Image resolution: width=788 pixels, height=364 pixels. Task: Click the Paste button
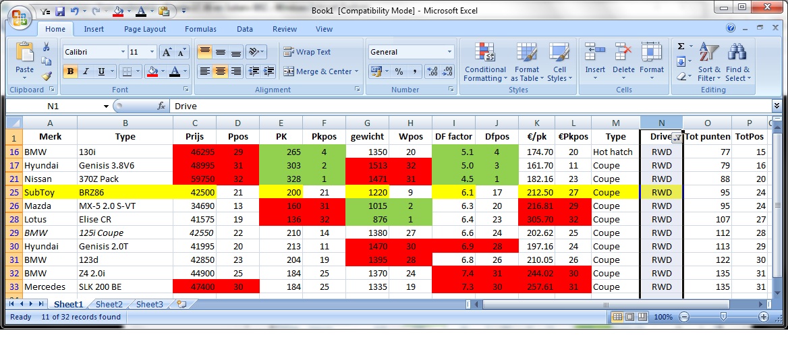24,60
